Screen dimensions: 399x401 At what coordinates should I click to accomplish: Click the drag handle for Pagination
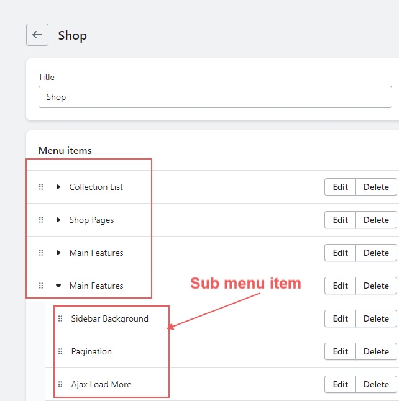click(x=60, y=351)
